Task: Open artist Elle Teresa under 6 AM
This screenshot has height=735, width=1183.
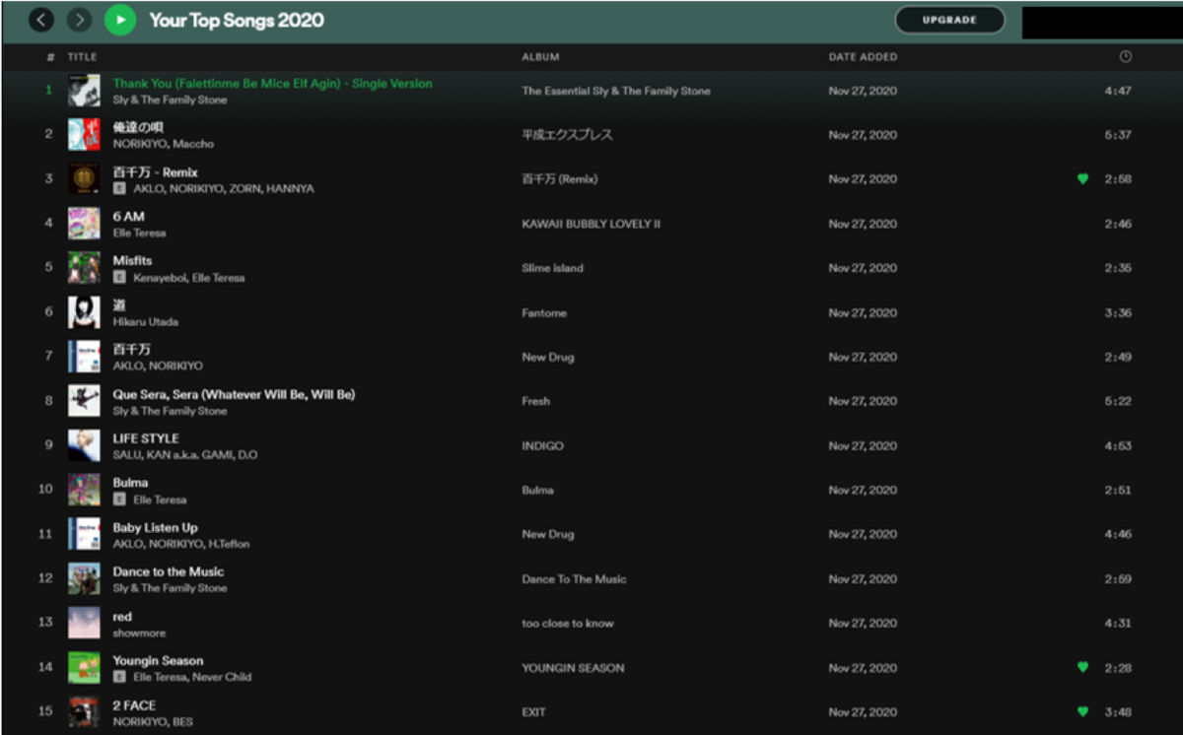Action: pos(139,233)
